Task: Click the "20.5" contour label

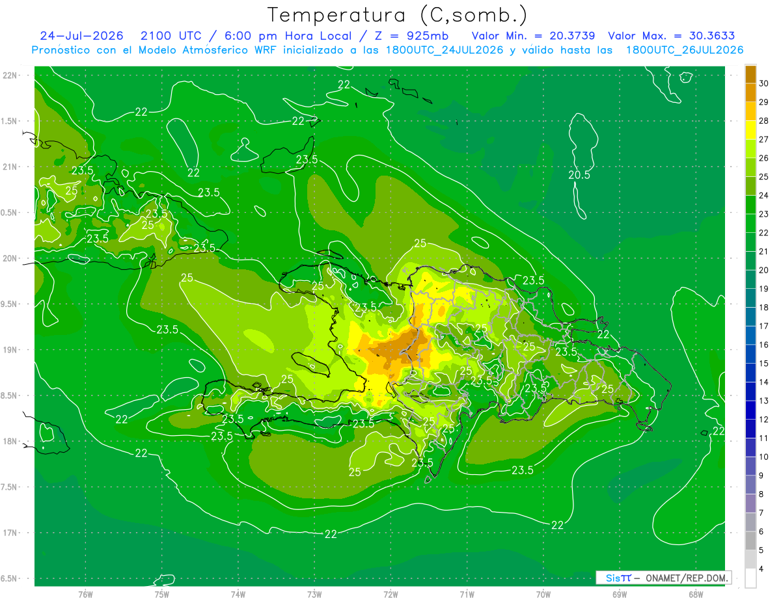Action: (579, 175)
